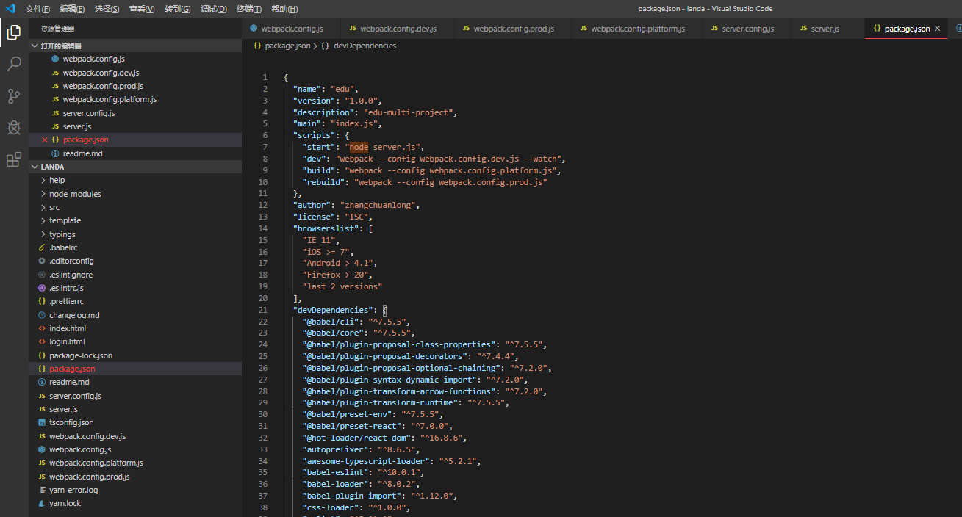The height and width of the screenshot is (517, 962).
Task: Click the .prettierrc braces icon
Action: pyautogui.click(x=42, y=301)
